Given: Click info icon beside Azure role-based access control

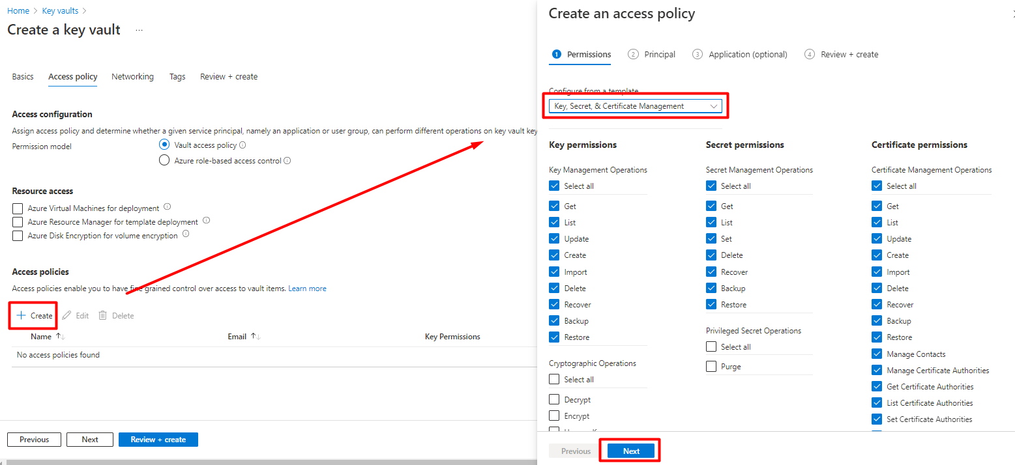Looking at the screenshot, I should 287,161.
